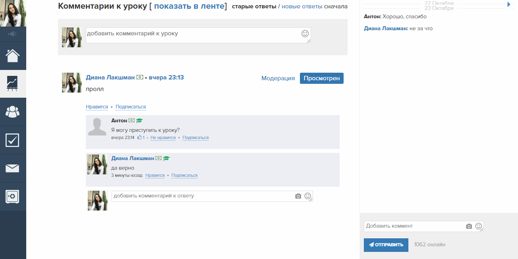Click the thumbs-up like on Anton's reply
Viewport: 518px width, 259px height.
click(140, 138)
